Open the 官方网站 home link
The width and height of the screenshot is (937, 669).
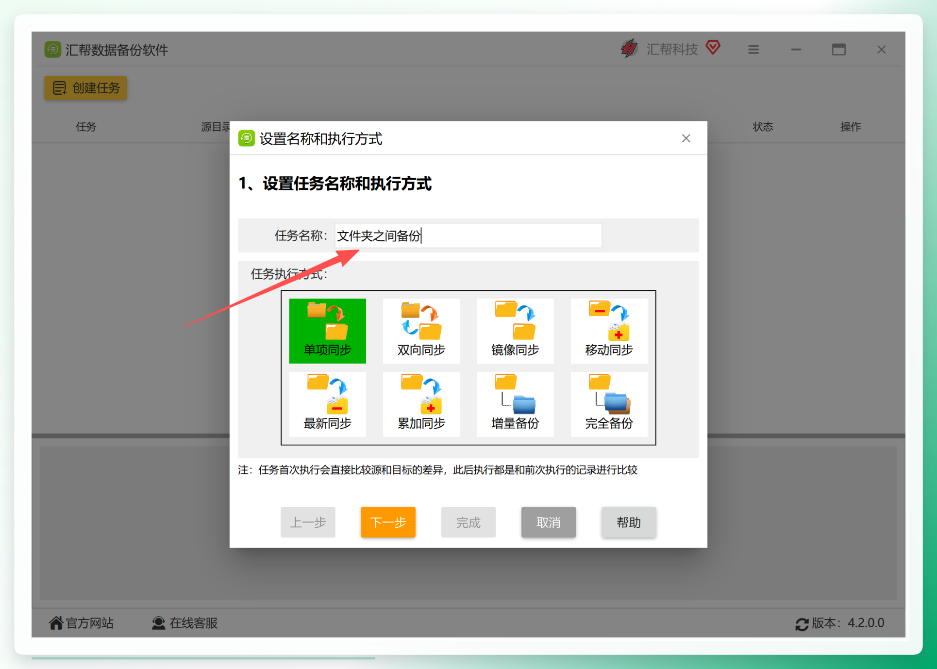[81, 623]
